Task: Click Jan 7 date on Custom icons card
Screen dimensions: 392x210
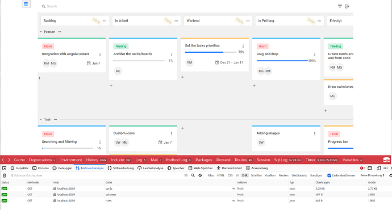Action: coord(165,142)
